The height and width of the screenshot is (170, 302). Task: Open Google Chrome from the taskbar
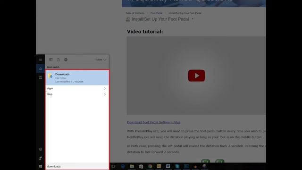(150, 166)
